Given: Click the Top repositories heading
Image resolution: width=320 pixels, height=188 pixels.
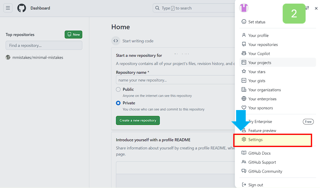Looking at the screenshot, I should [20, 34].
